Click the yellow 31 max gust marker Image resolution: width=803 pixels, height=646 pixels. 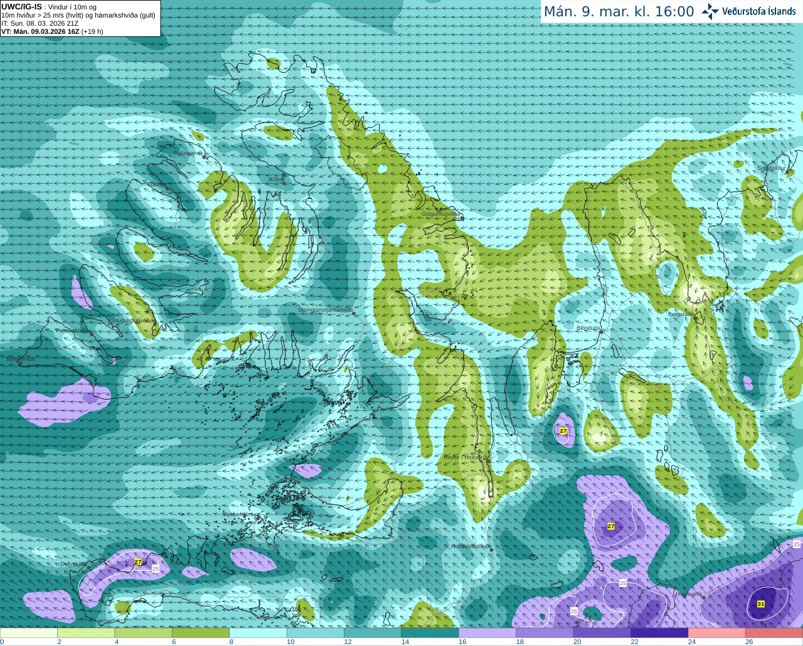click(x=761, y=604)
